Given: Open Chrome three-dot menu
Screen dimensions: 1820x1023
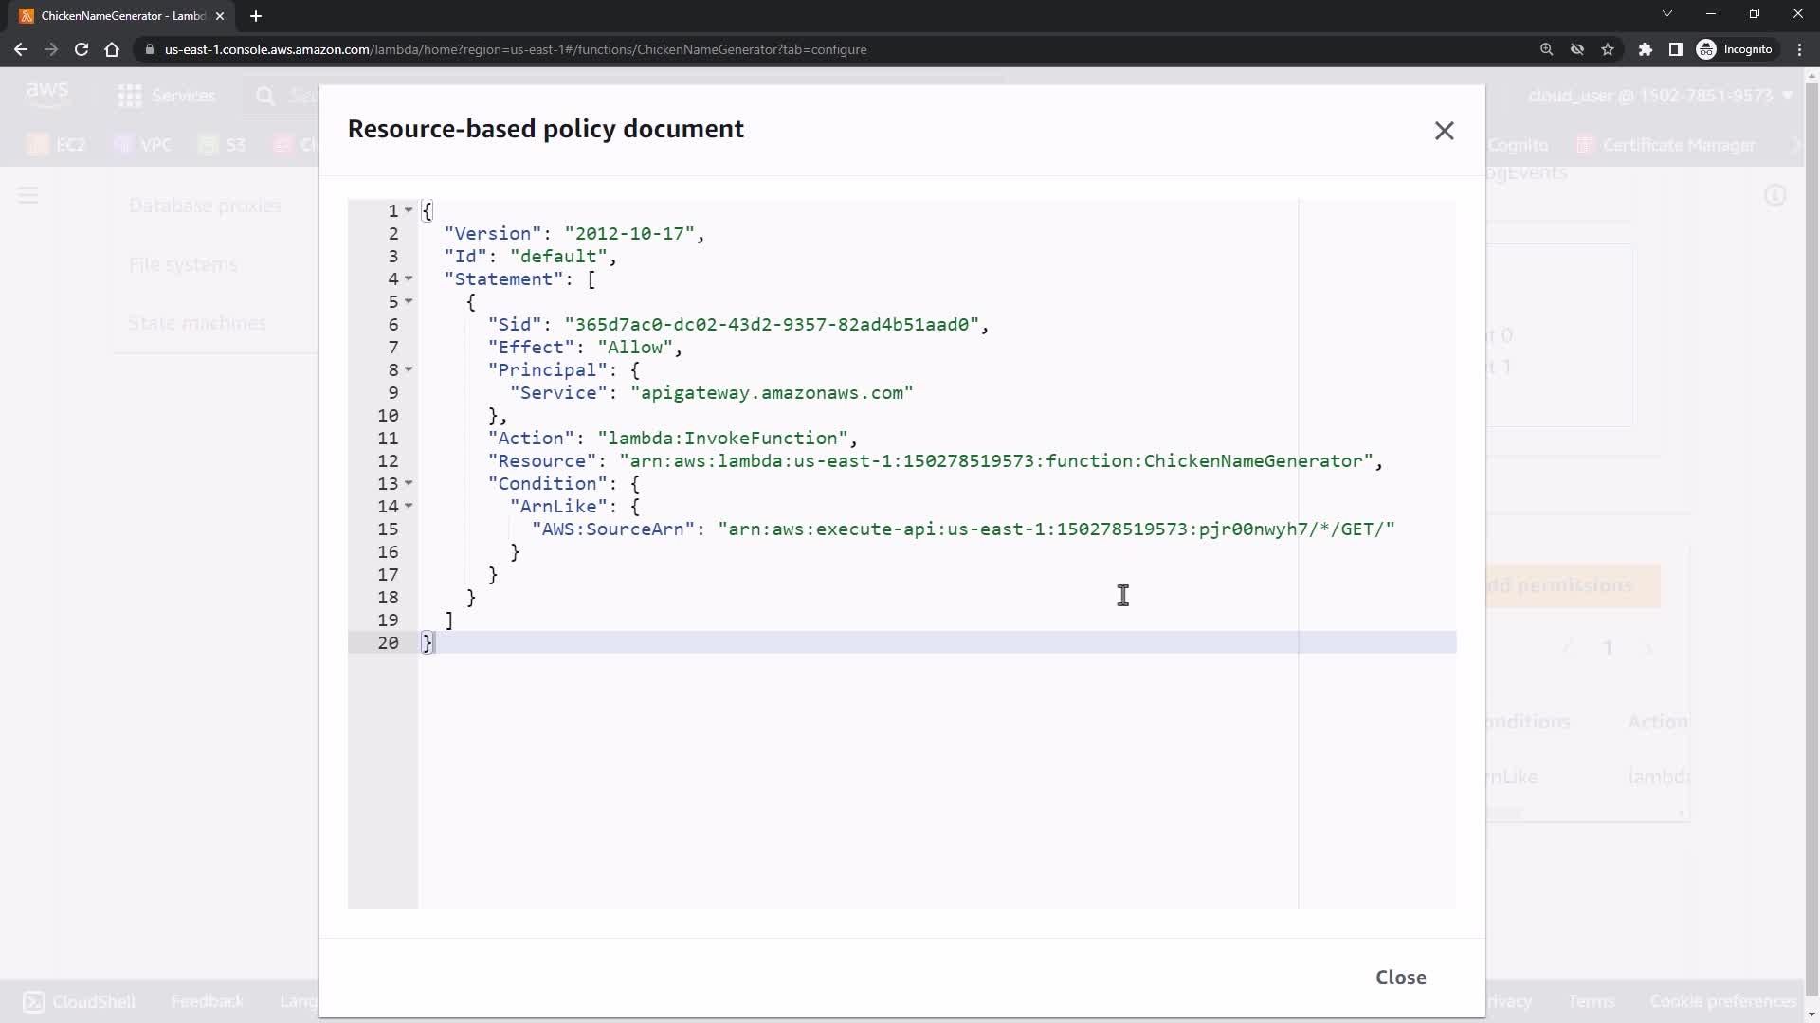Looking at the screenshot, I should click(x=1799, y=49).
